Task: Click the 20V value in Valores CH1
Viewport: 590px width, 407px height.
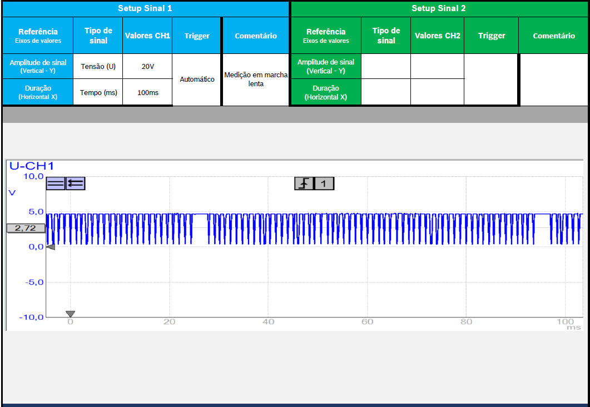Action: [x=147, y=66]
